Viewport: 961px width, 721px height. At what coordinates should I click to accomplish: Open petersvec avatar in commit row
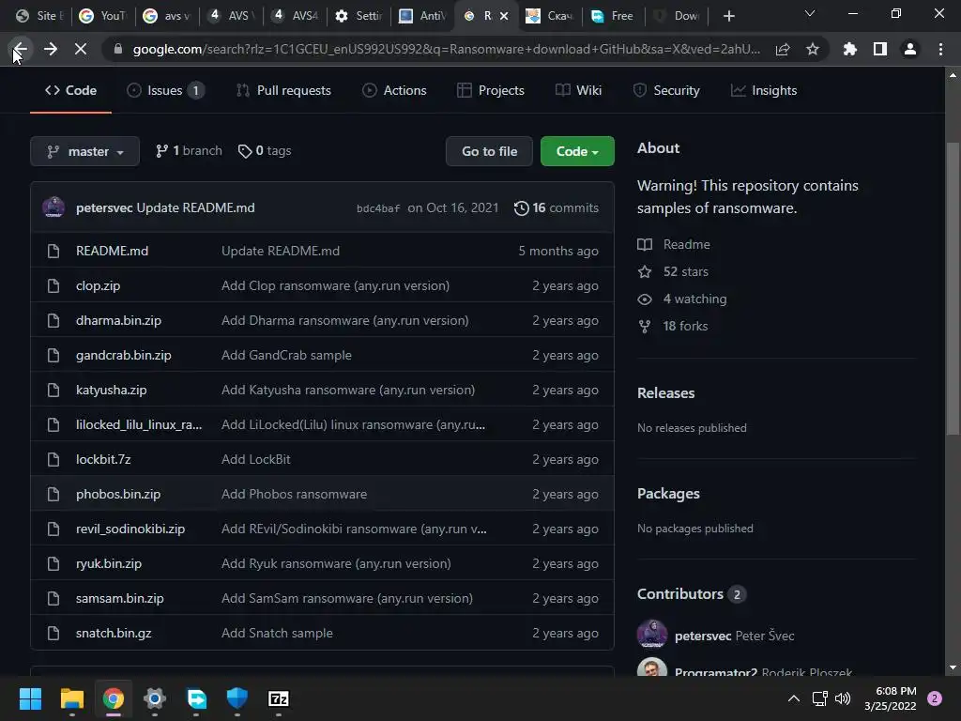[53, 207]
